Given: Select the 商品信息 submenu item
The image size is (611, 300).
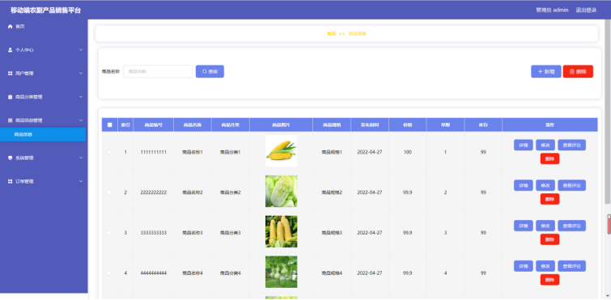Looking at the screenshot, I should 43,134.
